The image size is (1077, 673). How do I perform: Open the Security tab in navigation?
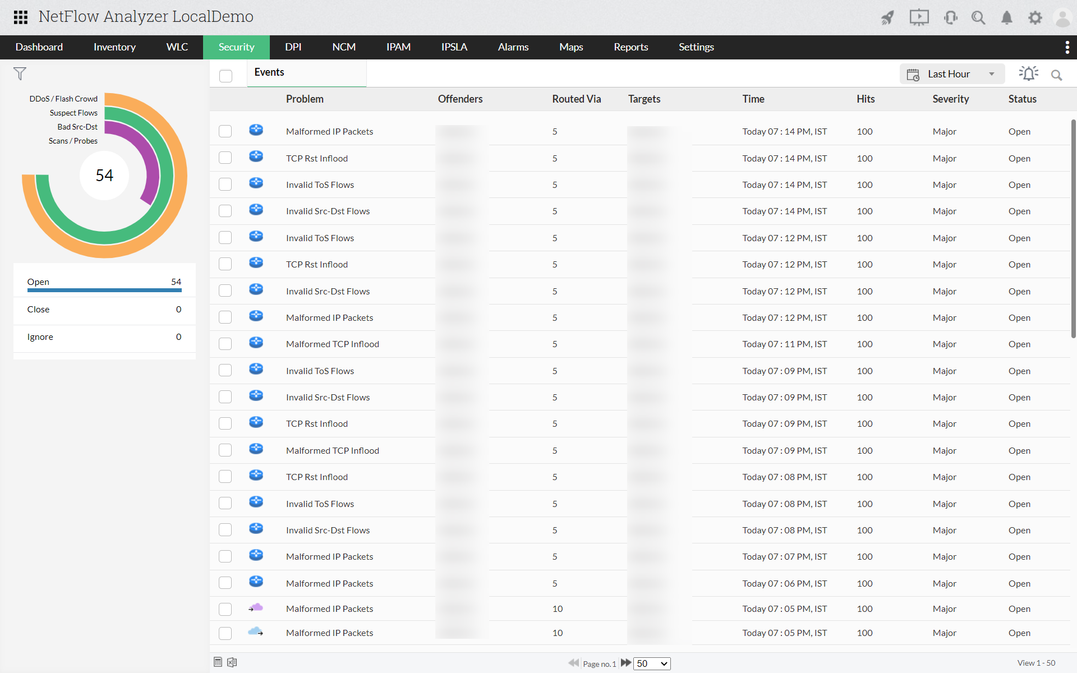click(x=237, y=47)
